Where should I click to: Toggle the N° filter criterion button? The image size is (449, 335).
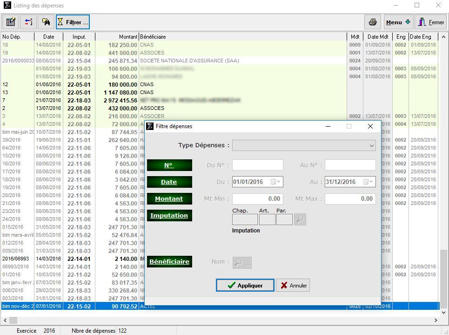(x=169, y=165)
